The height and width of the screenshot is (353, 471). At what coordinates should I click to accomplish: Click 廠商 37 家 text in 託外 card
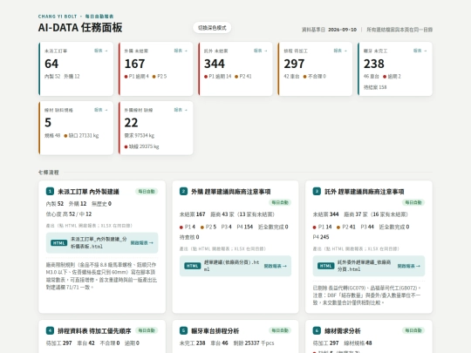point(356,214)
